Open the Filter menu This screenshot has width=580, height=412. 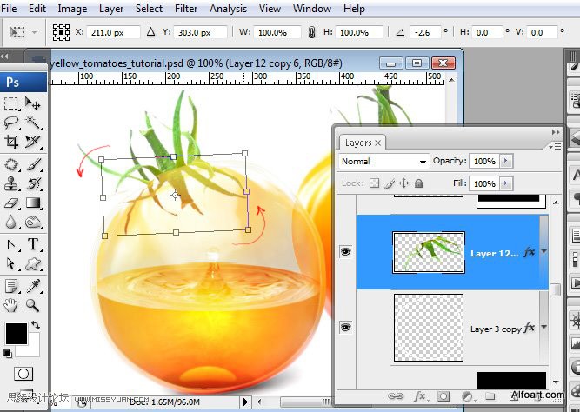(185, 9)
